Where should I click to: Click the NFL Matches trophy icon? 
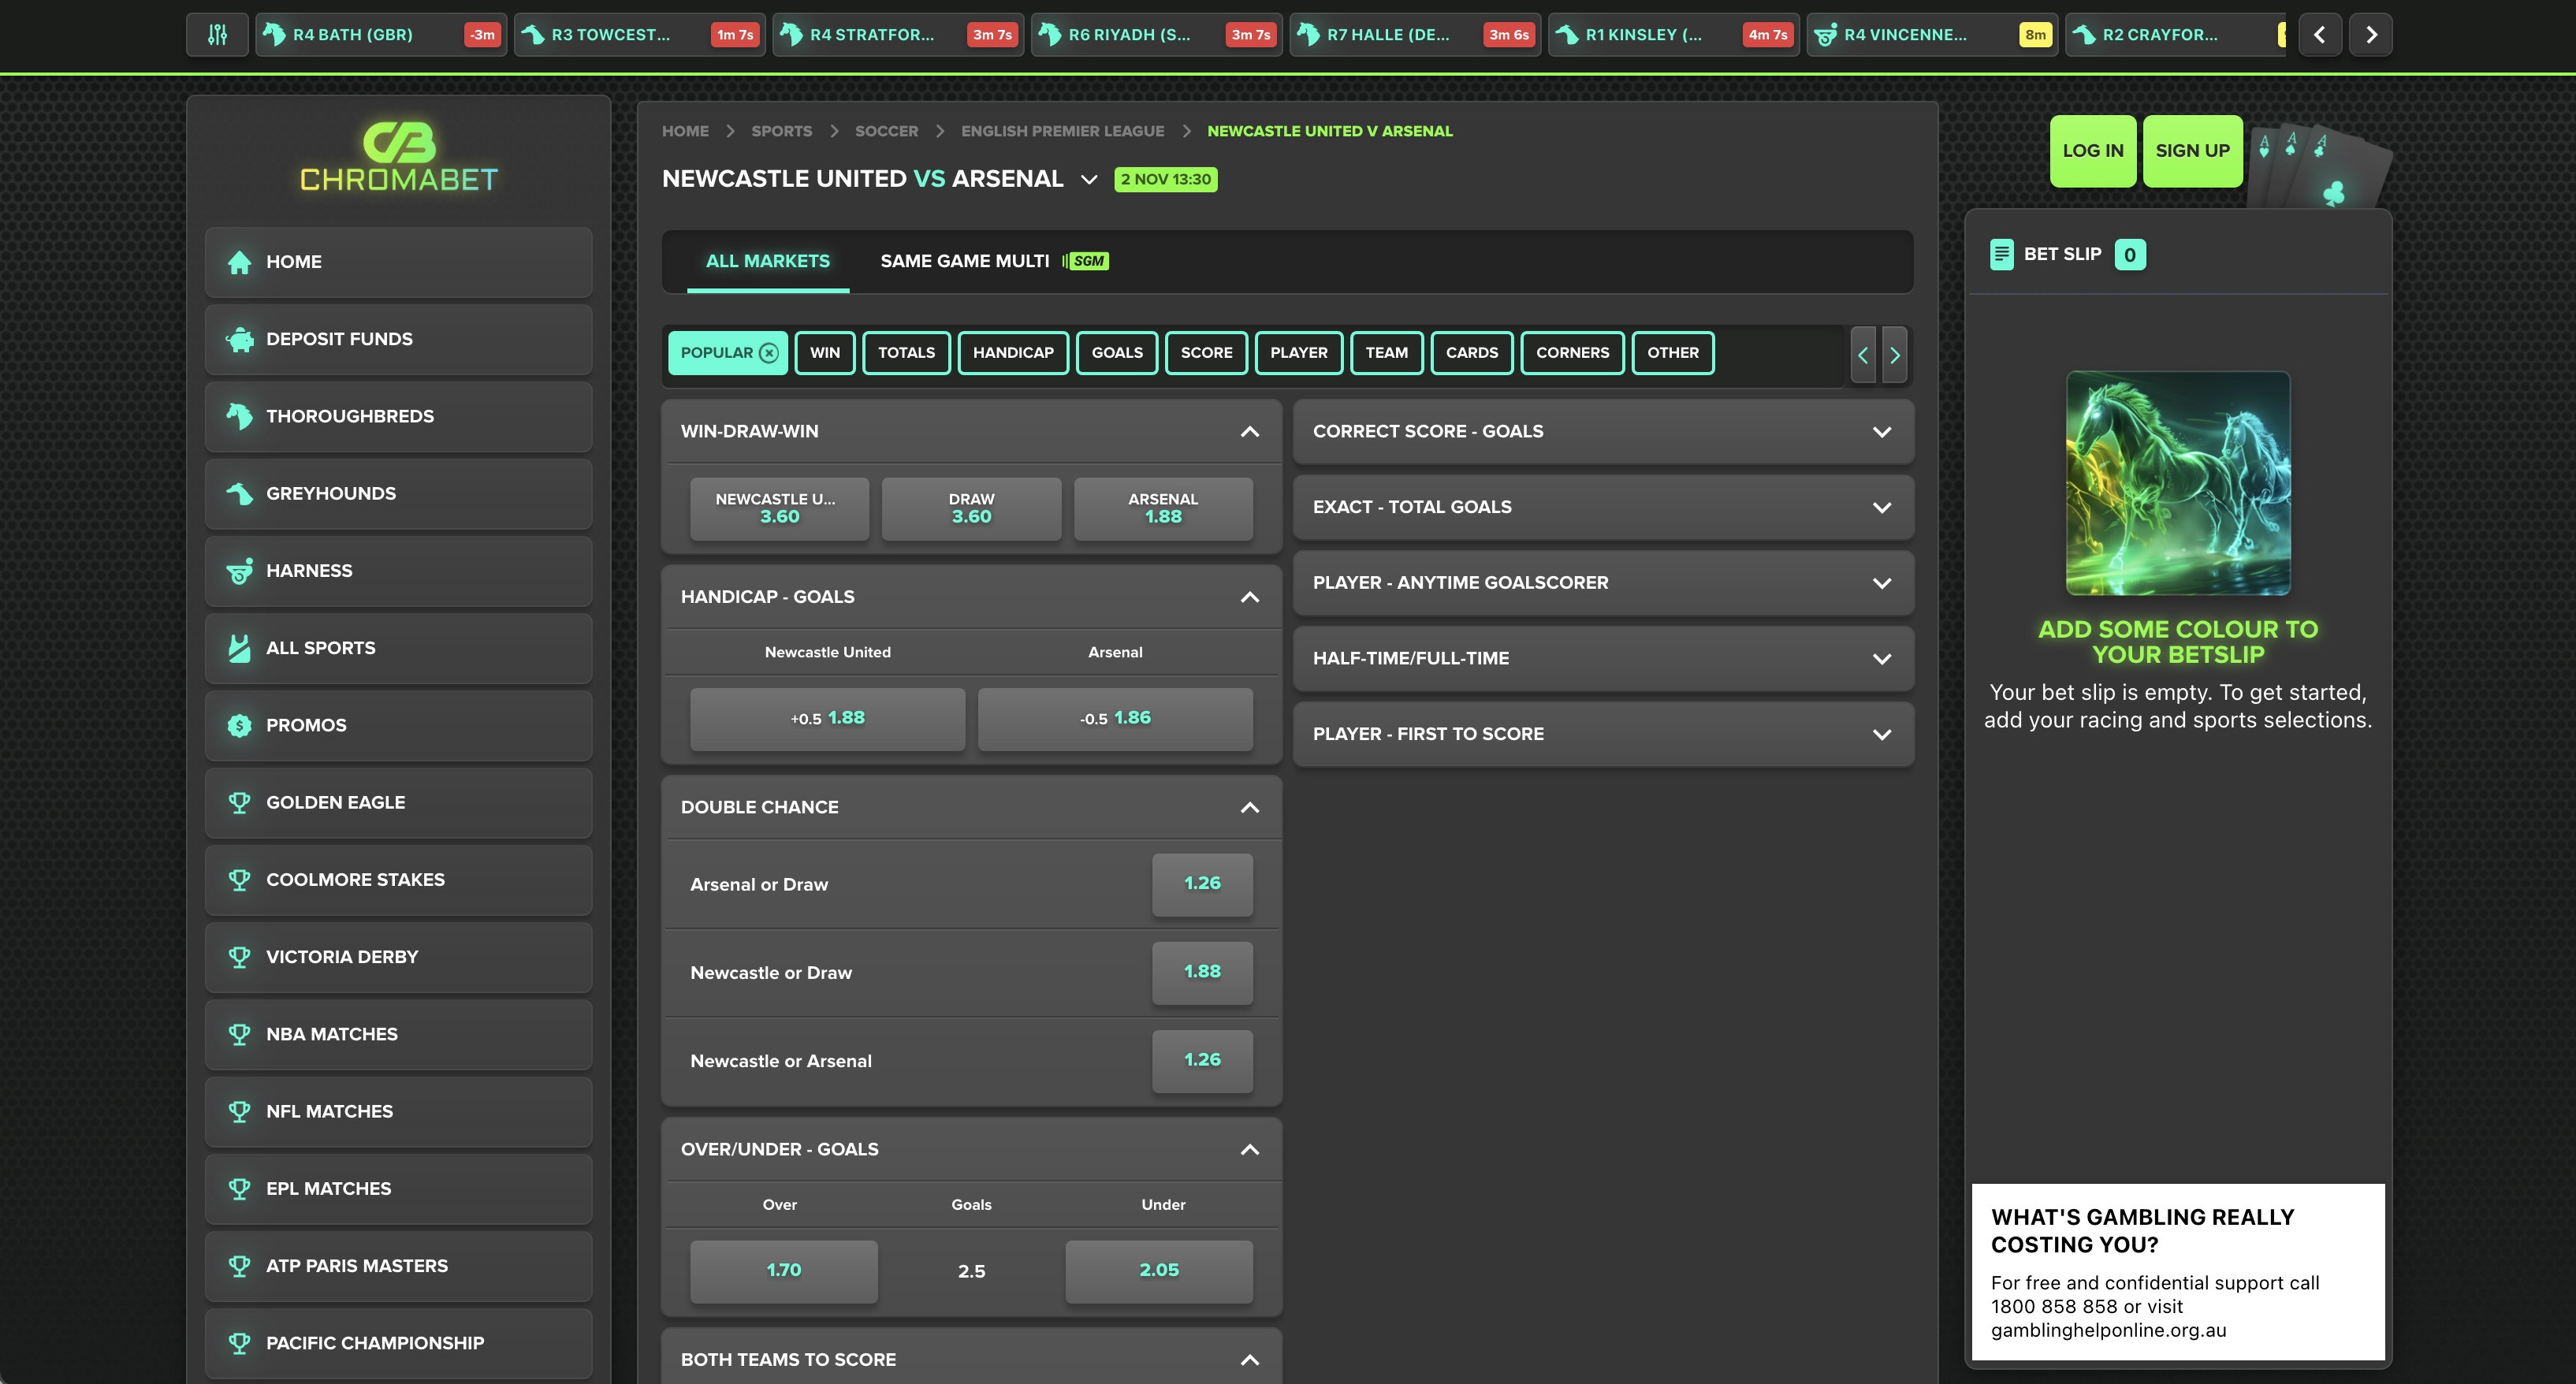pos(239,1111)
